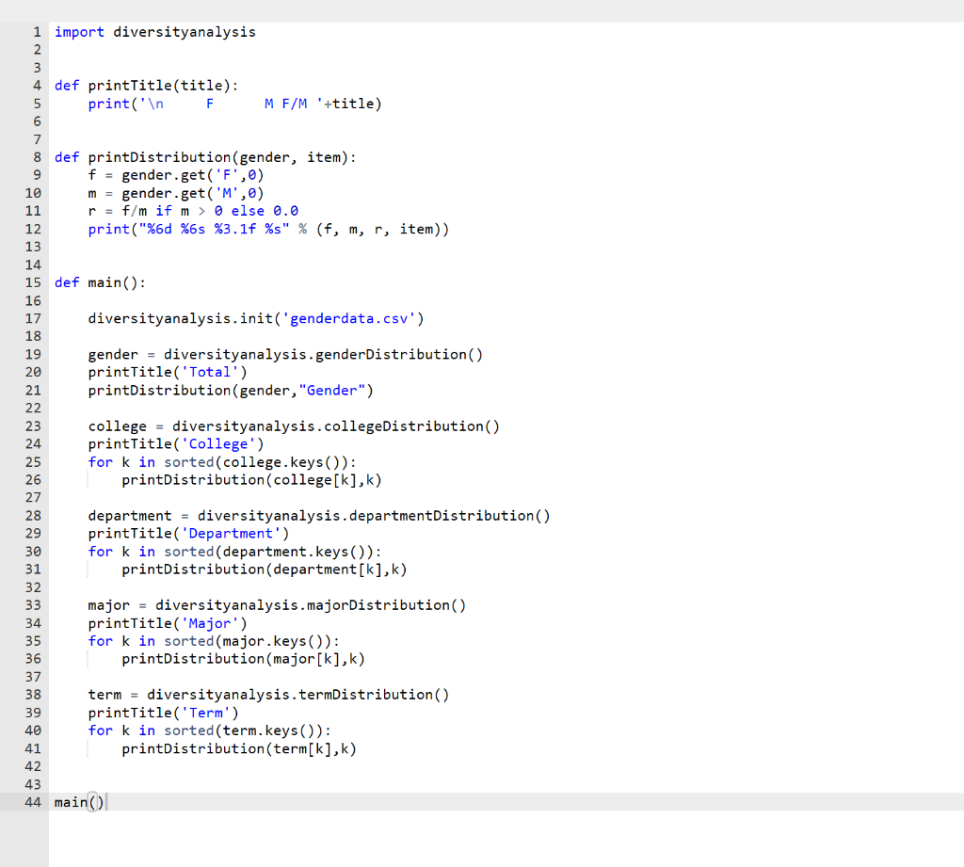
Task: Click the format string "%6d %6s %3.1f %s"
Action: pos(207,228)
